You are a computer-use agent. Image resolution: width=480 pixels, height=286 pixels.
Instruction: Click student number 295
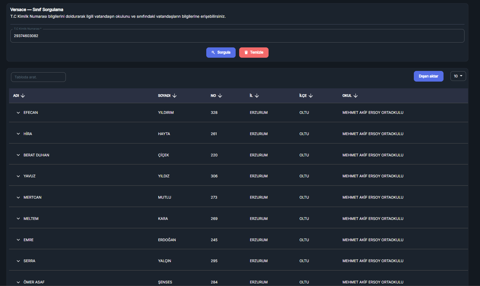(x=214, y=261)
